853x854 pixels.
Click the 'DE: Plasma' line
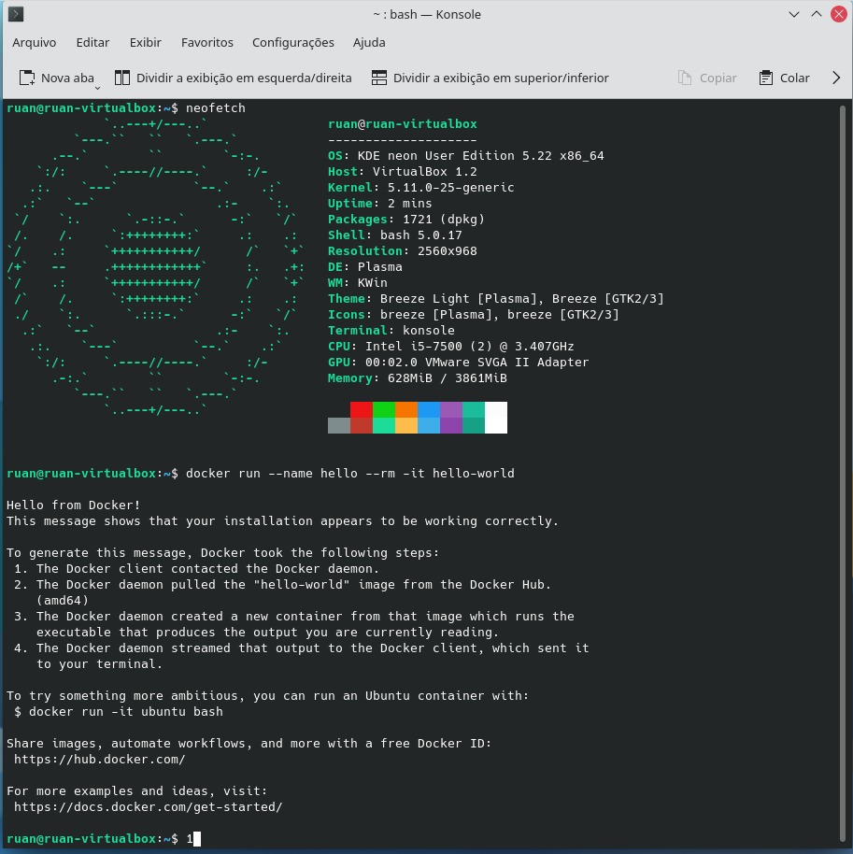tap(365, 267)
